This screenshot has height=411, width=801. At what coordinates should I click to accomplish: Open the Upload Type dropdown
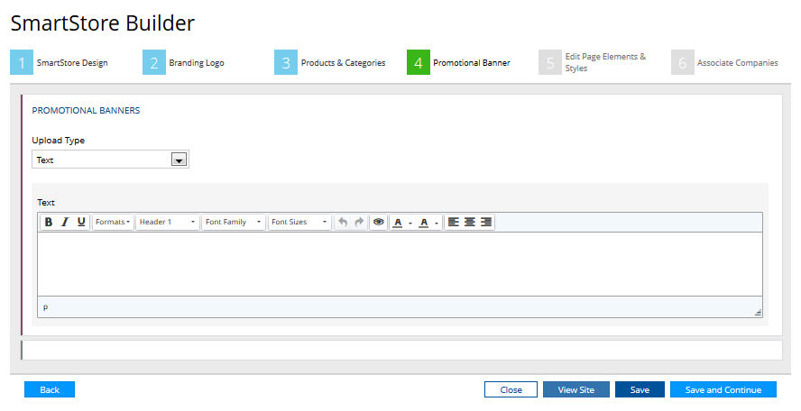pos(110,160)
